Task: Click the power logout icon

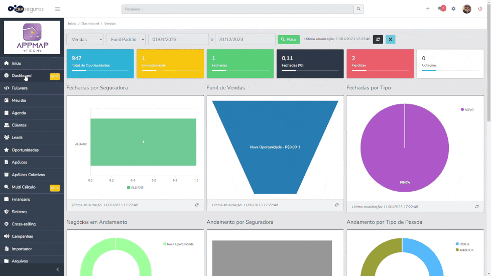Action: click(x=480, y=9)
